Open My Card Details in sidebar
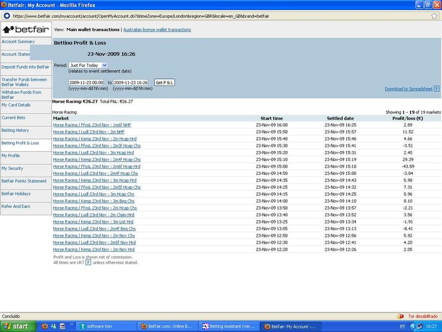This screenshot has width=442, height=332. (16, 105)
